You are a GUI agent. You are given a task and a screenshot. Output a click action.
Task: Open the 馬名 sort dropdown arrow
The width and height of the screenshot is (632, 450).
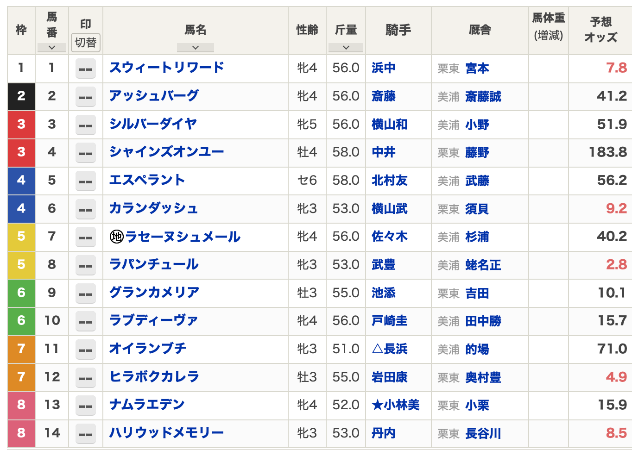[x=195, y=47]
